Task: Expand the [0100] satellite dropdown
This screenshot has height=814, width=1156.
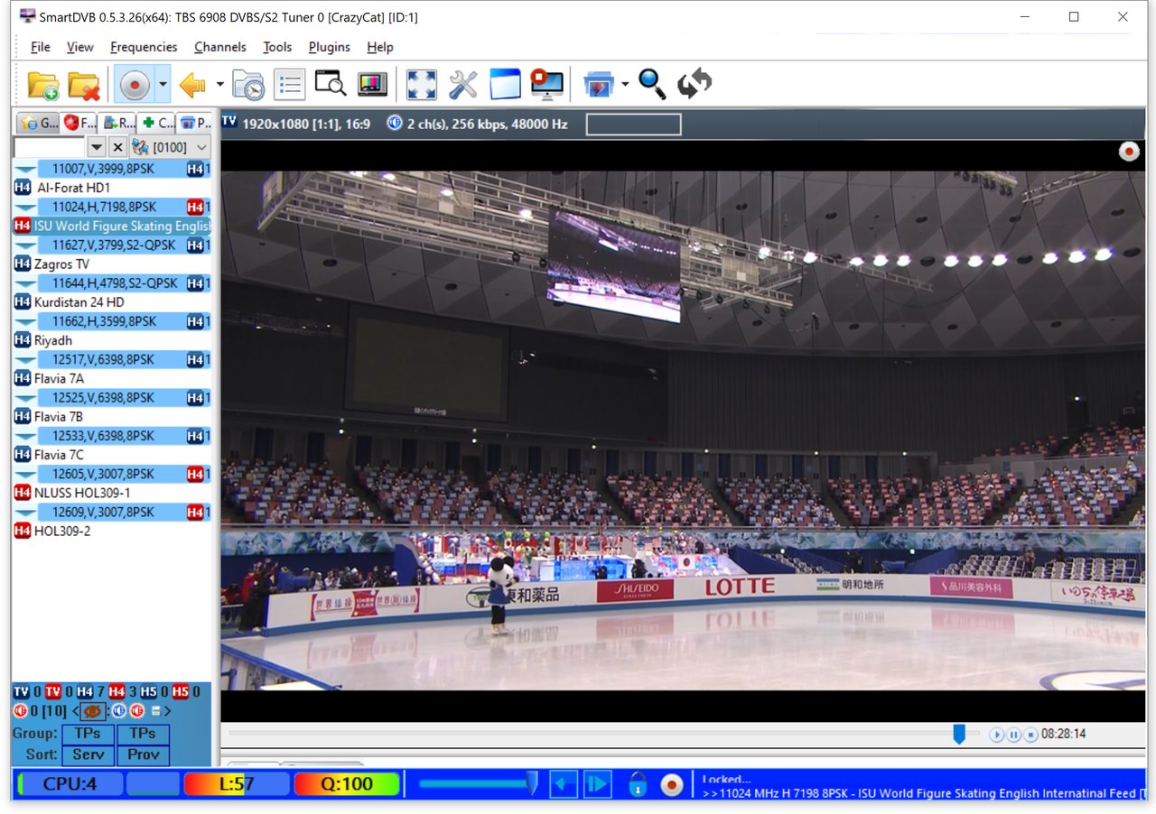Action: pyautogui.click(x=201, y=147)
